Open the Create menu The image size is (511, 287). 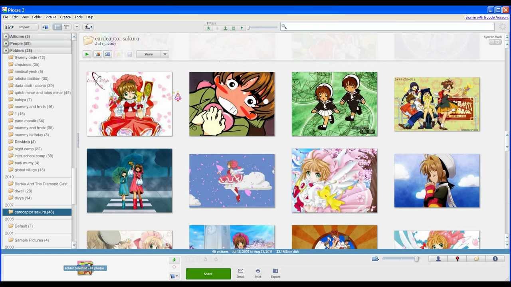pos(65,17)
